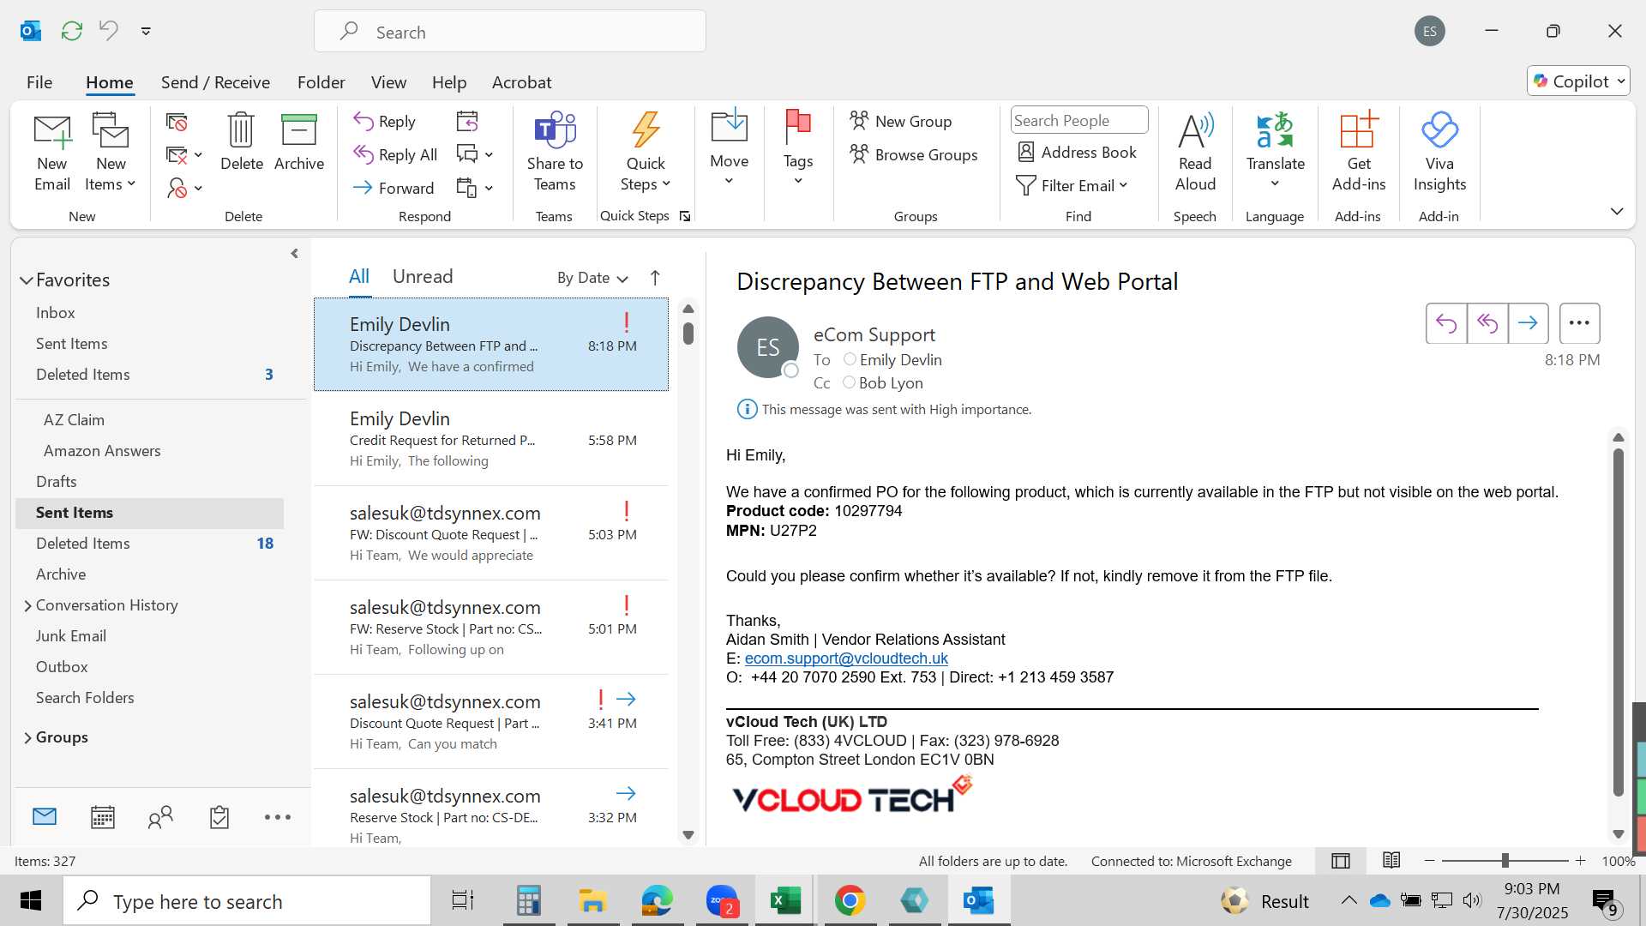The height and width of the screenshot is (926, 1646).
Task: Click New Group button
Action: pos(901,121)
